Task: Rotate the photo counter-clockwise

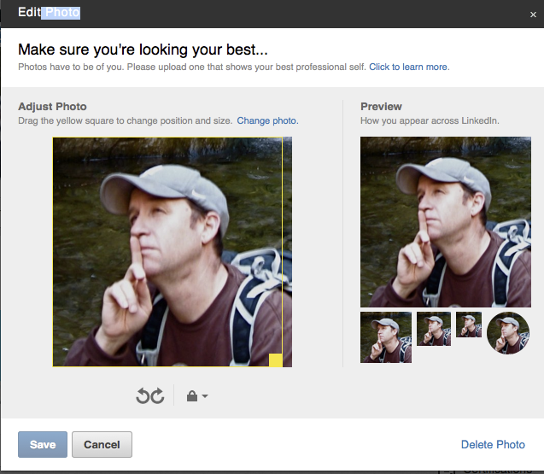Action: (143, 395)
